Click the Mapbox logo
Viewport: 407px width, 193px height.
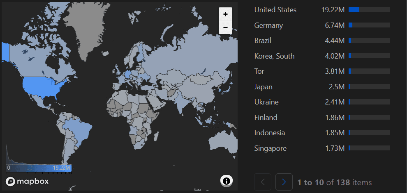point(28,181)
